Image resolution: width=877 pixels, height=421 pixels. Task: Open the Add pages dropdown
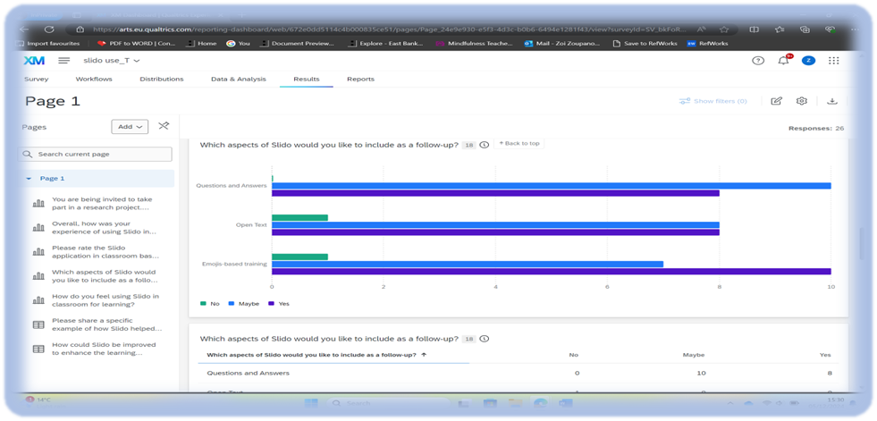point(130,127)
